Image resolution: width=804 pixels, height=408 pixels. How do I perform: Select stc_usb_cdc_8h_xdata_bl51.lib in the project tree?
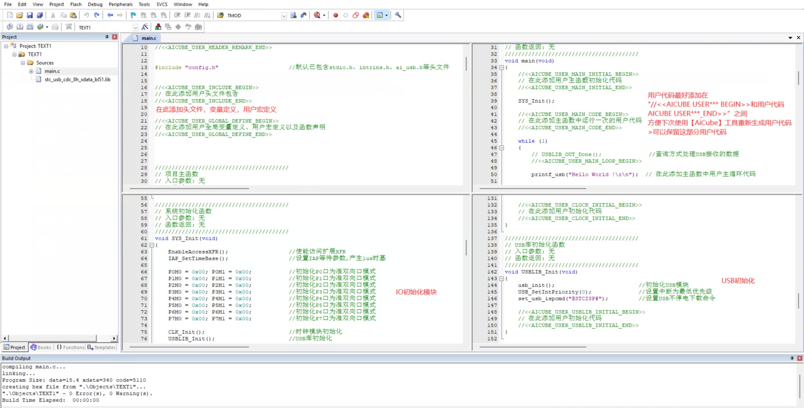(x=78, y=80)
